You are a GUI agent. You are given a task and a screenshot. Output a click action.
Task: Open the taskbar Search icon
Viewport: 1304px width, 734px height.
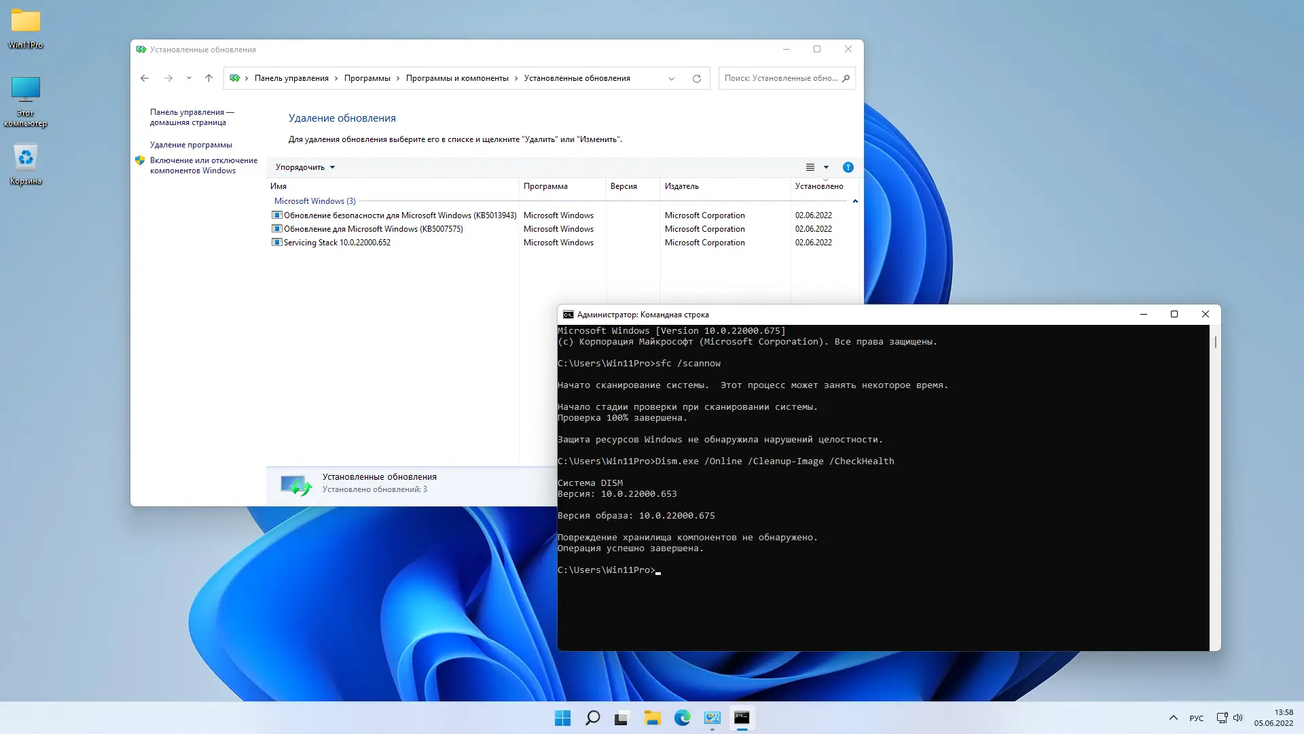592,718
